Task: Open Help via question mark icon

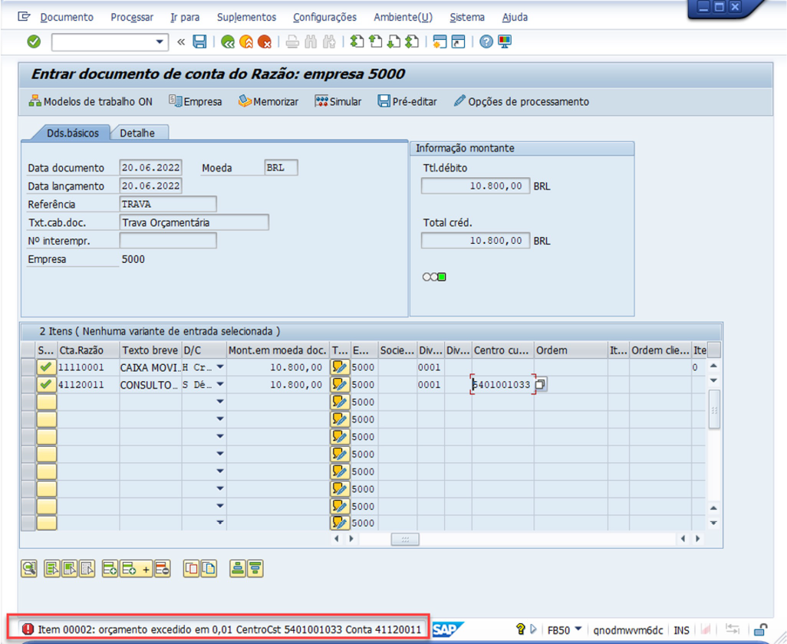Action: coord(486,42)
